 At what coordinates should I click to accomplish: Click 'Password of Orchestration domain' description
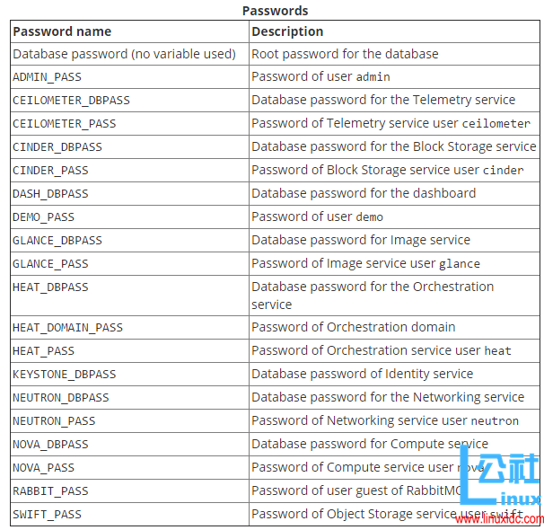(x=353, y=327)
